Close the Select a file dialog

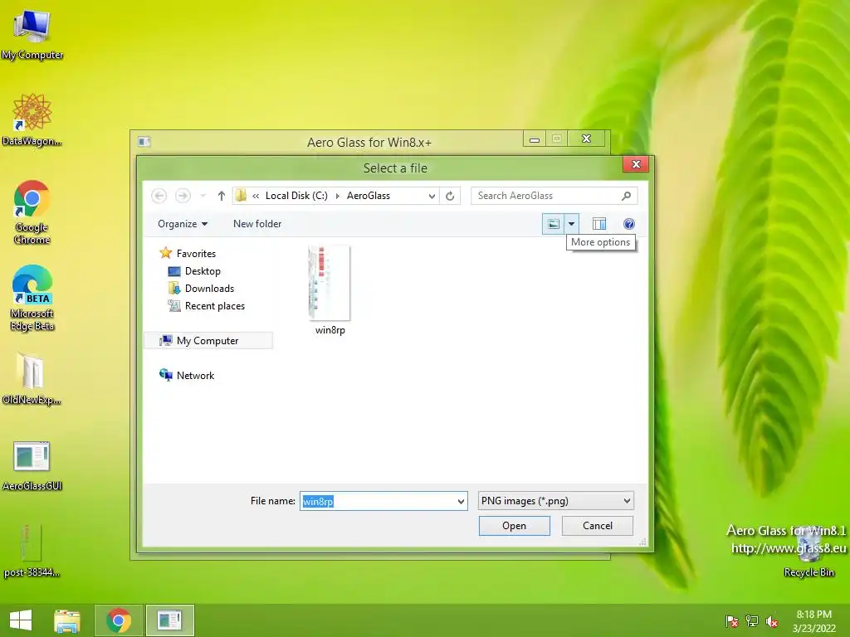click(x=636, y=164)
